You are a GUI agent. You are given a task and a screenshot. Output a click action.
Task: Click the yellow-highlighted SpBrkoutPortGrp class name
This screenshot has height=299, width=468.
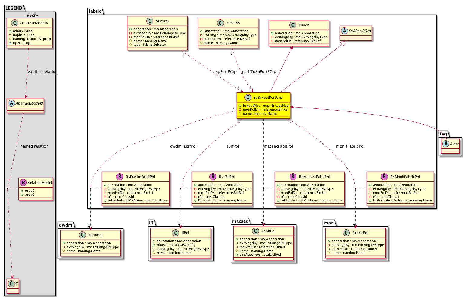pyautogui.click(x=268, y=98)
